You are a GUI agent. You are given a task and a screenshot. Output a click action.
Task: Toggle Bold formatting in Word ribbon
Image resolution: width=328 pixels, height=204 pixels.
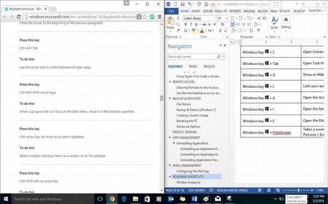click(185, 25)
